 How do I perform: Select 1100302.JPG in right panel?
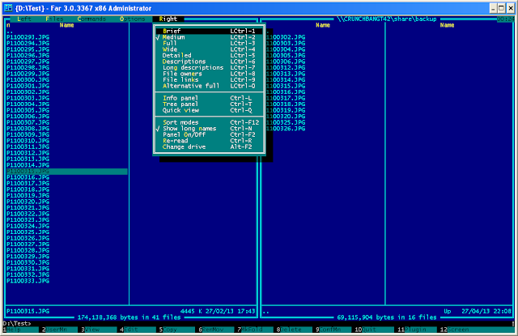[x=286, y=37]
